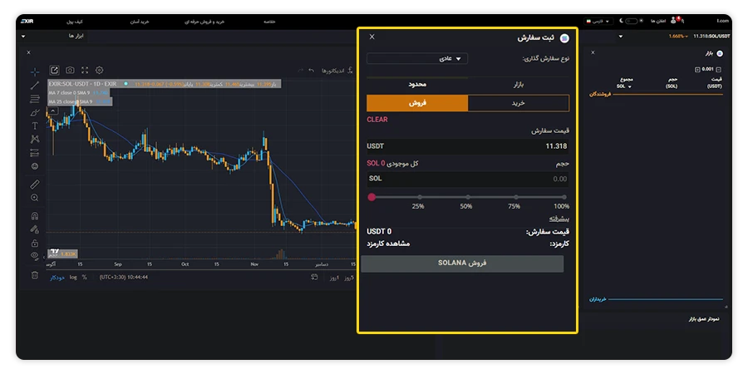Toggle hide all drawings eye icon
Viewport: 748px width, 374px height.
(35, 256)
